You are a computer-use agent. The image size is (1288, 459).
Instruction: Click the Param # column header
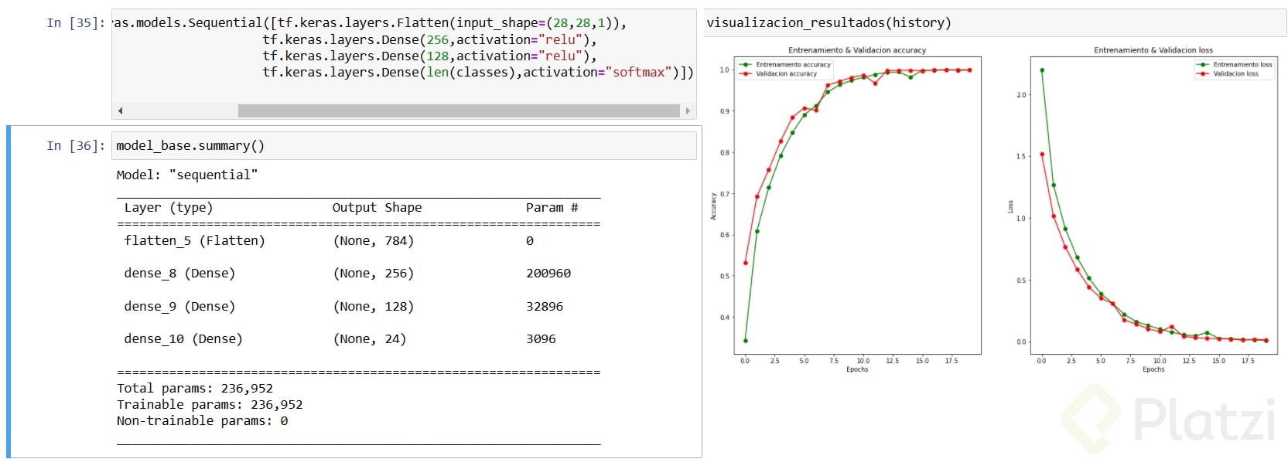click(x=552, y=207)
